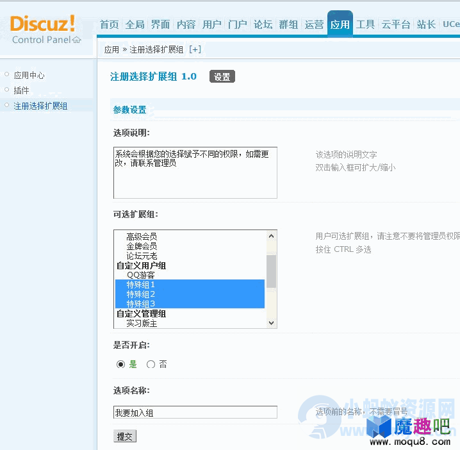Viewport: 460px width, 450px height.
Task: Click the listbox scroll down arrow
Action: pyautogui.click(x=272, y=323)
